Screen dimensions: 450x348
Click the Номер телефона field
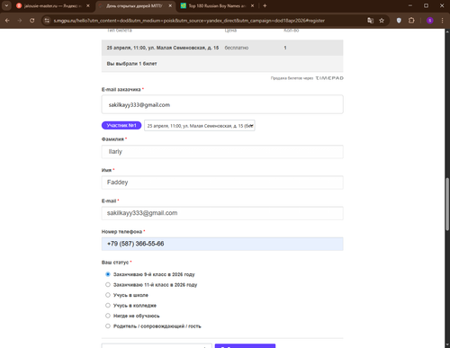[x=222, y=244]
